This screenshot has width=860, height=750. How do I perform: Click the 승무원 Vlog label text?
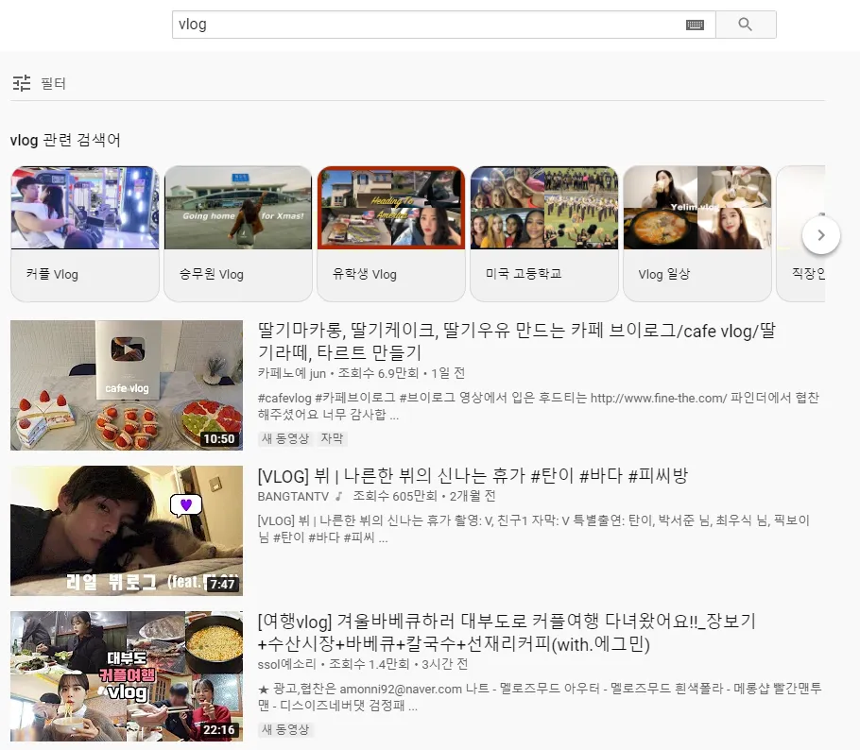coord(211,274)
